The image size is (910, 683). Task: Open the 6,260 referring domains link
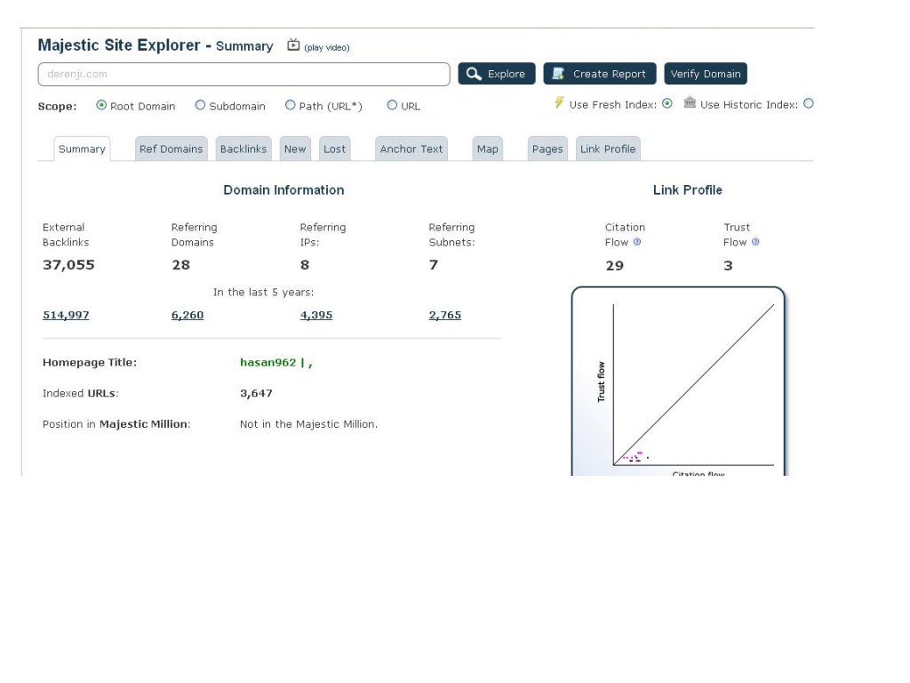click(x=188, y=316)
